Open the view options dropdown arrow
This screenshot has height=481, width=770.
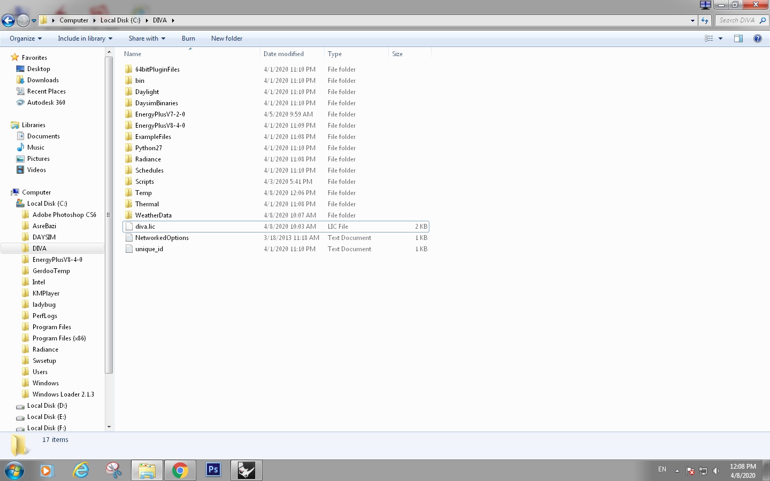pos(721,38)
